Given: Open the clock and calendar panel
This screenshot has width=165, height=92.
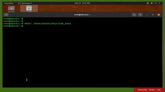Looking at the screenshot, I should 82,3.
